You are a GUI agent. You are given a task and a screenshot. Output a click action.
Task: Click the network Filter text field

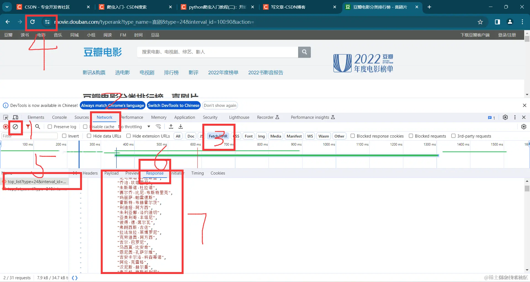tap(30, 136)
